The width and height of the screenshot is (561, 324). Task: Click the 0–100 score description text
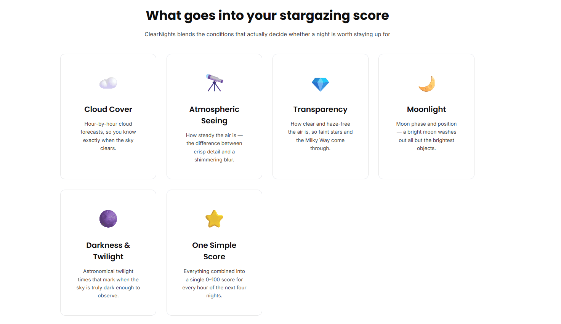[x=214, y=283]
